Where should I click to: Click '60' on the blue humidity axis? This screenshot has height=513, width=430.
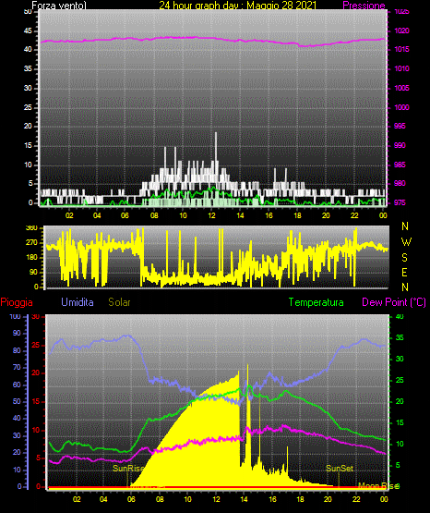(17, 385)
